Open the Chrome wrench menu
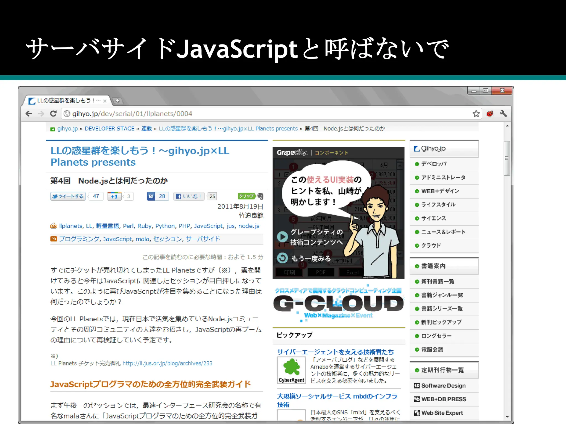The image size is (566, 424). pos(503,113)
